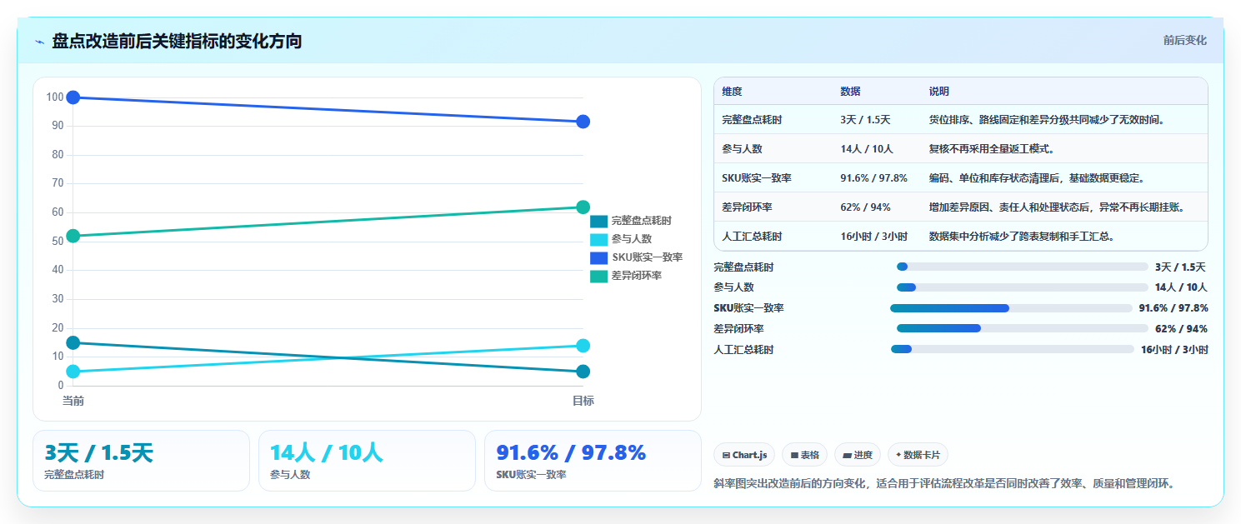Viewport: 1241px width, 524px height.
Task: Click the blue SKU账实一致率 point at 目标
Action: pyautogui.click(x=583, y=122)
